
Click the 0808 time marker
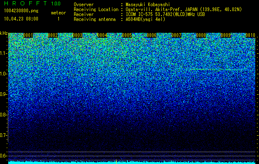tap(201, 35)
